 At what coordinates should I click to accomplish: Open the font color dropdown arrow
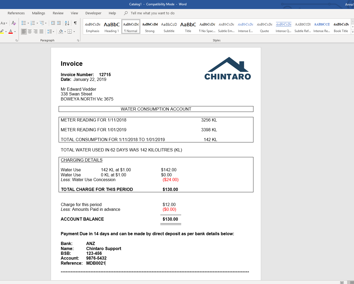[15, 32]
